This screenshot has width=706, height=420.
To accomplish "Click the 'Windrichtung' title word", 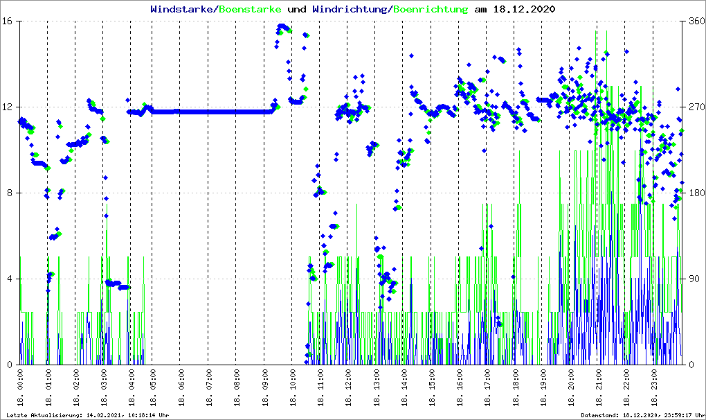I will coord(350,10).
